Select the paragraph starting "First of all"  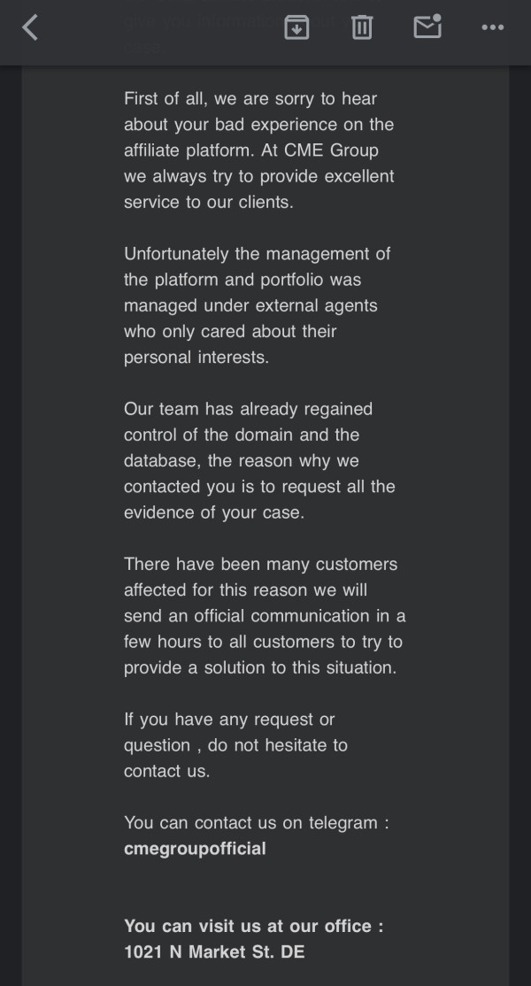click(x=259, y=150)
